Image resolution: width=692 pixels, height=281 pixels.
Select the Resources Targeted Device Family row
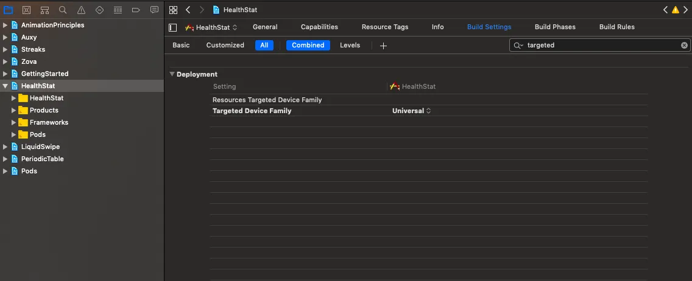click(x=429, y=100)
